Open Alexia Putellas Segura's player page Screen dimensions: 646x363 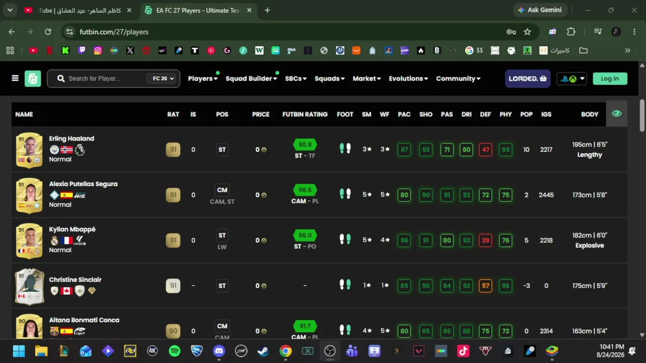pyautogui.click(x=83, y=184)
